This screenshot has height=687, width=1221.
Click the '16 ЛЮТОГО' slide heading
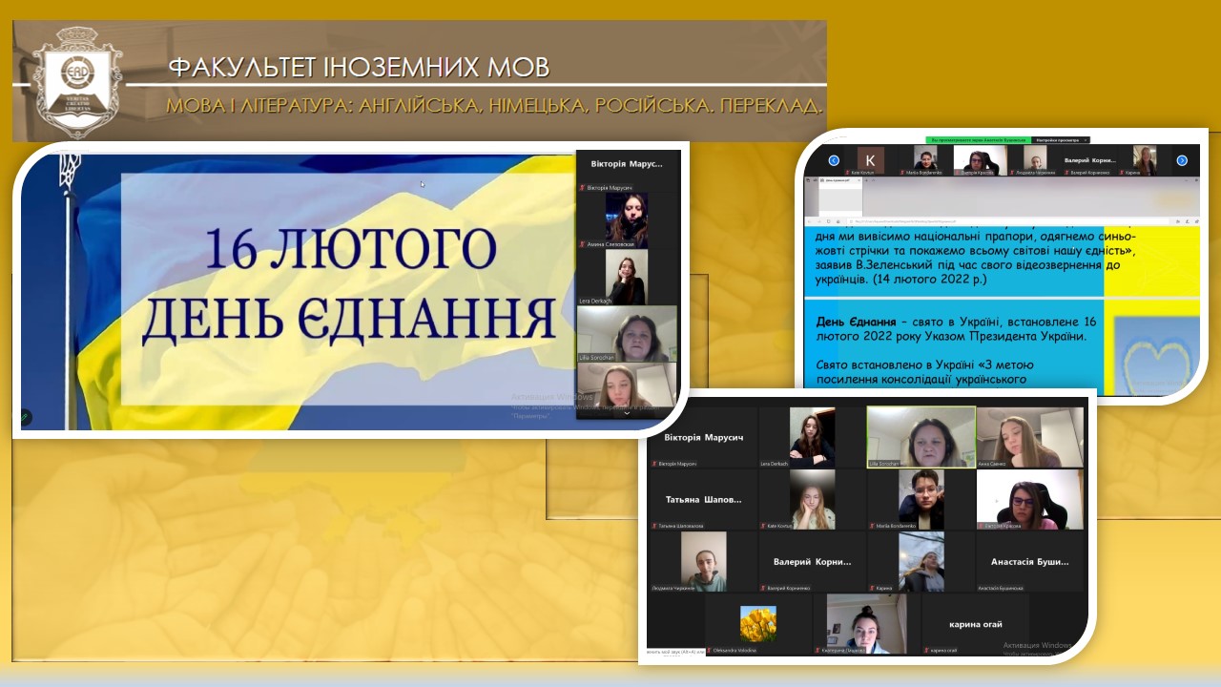[x=351, y=249]
